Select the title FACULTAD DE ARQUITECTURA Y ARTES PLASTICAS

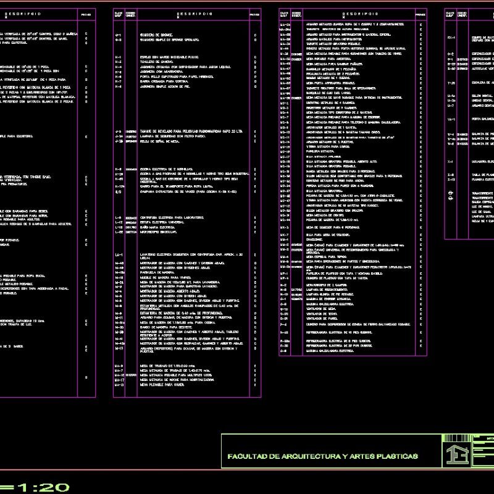coord(323,456)
